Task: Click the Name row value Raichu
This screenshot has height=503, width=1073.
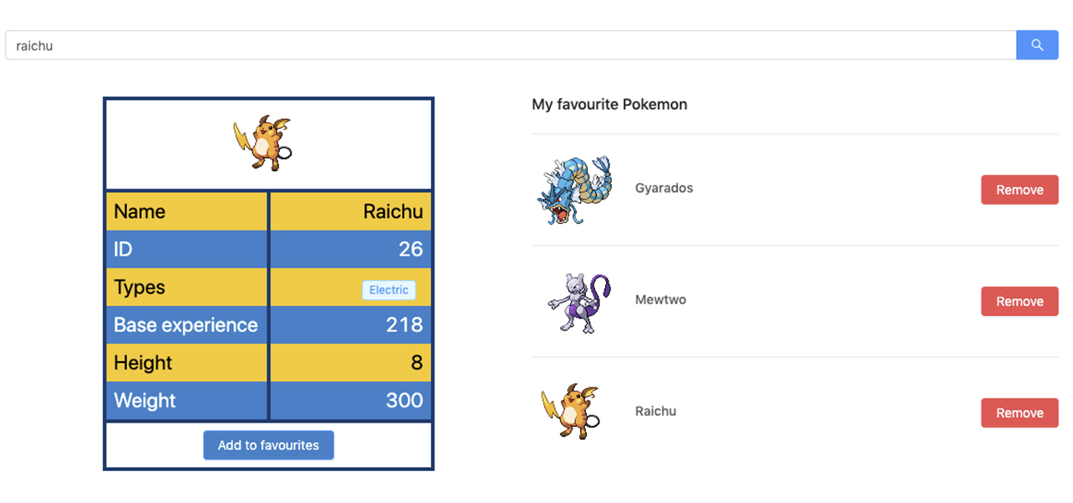Action: [392, 211]
